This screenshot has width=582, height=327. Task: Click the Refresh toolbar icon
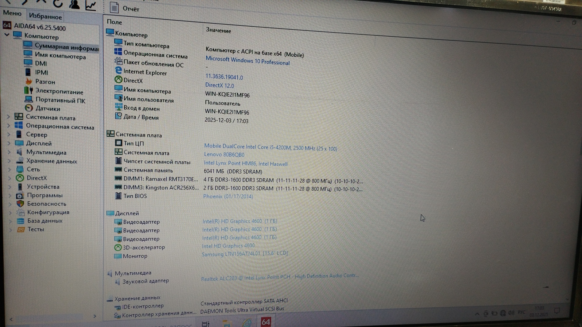click(x=58, y=4)
